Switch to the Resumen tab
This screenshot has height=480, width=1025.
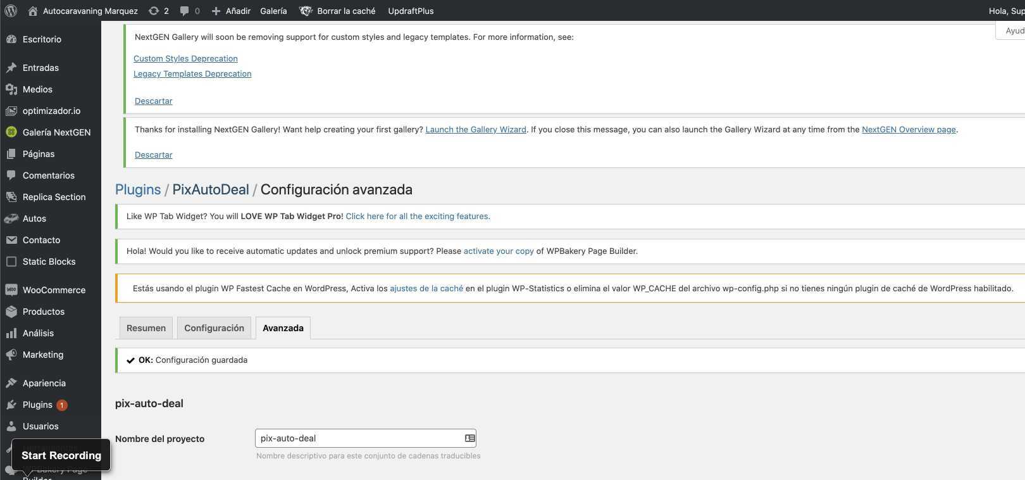(146, 328)
